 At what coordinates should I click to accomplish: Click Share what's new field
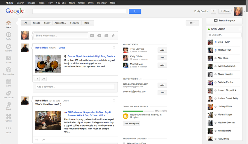tap(61, 36)
